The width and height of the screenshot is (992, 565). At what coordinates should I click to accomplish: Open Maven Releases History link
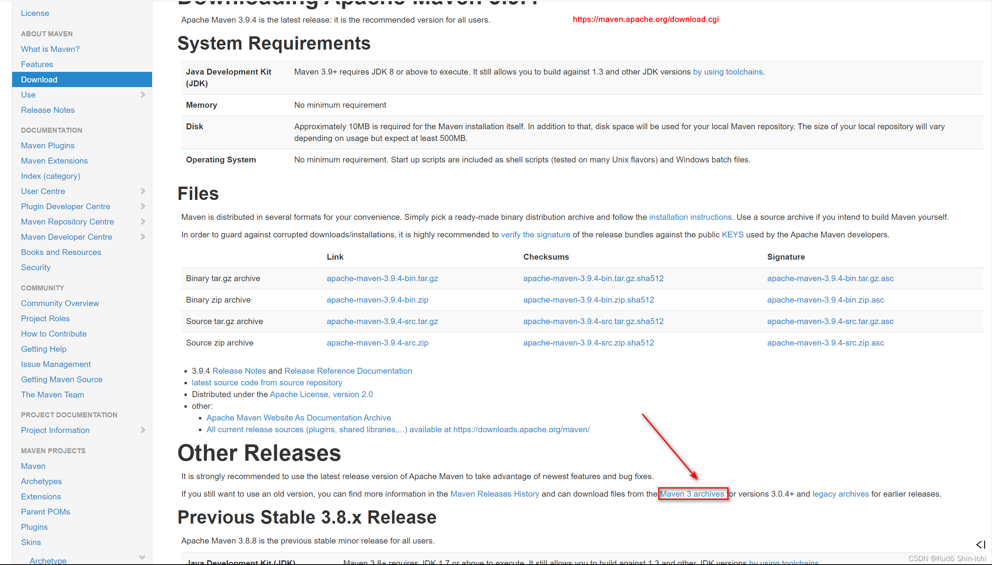495,494
